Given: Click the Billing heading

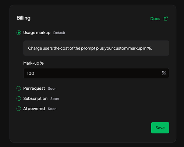Looking at the screenshot, I should [24, 18].
